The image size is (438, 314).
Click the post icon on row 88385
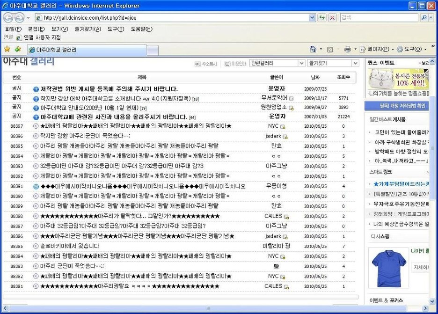pyautogui.click(x=36, y=246)
